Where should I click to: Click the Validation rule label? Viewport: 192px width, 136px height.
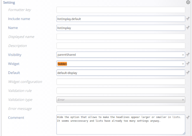pos(20,91)
